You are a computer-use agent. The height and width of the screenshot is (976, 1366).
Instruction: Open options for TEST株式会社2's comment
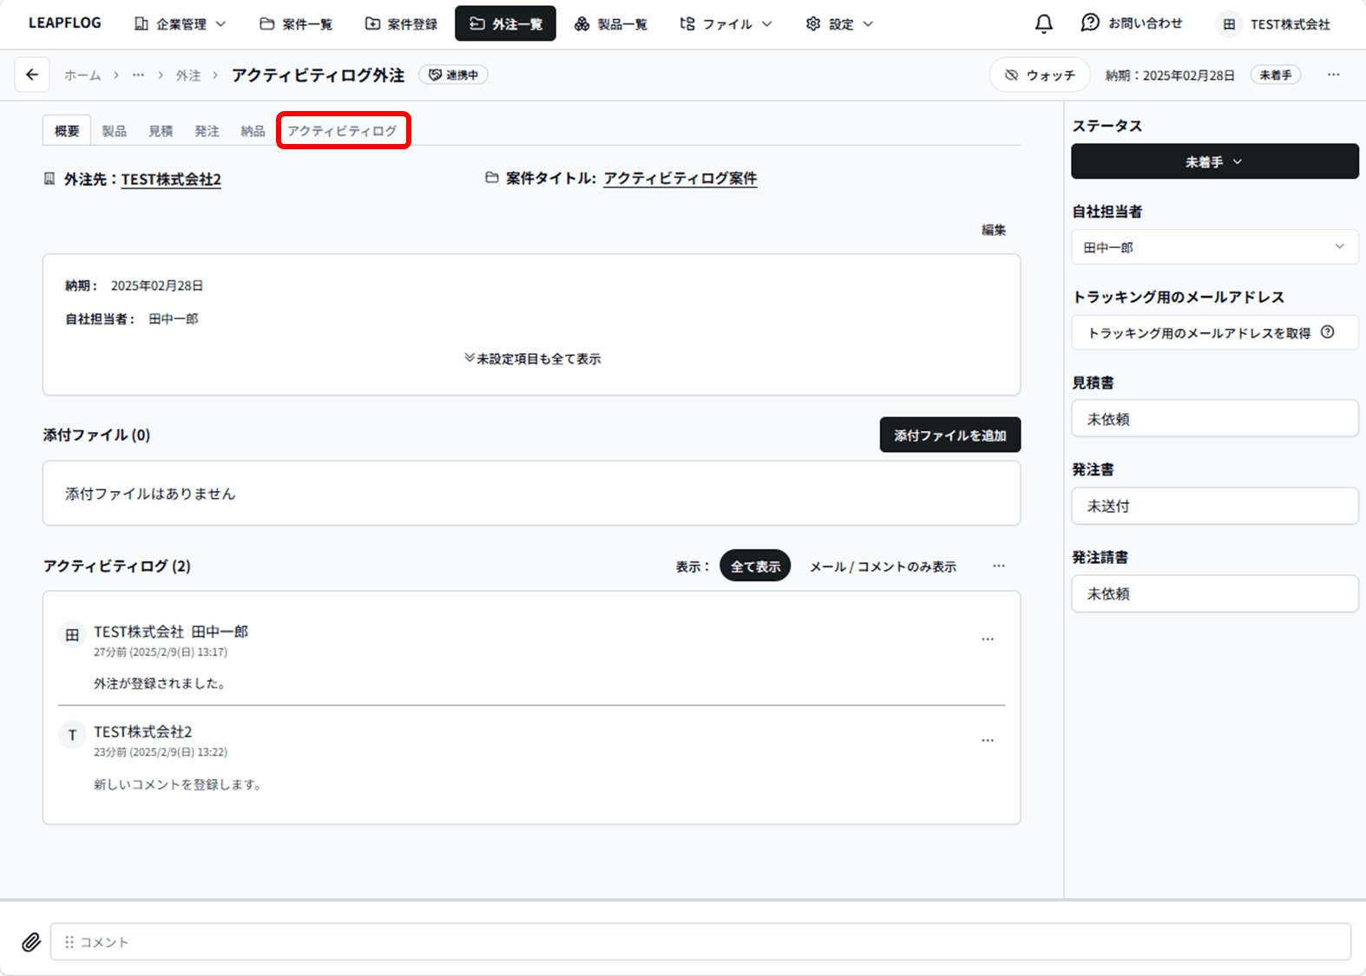click(x=987, y=741)
